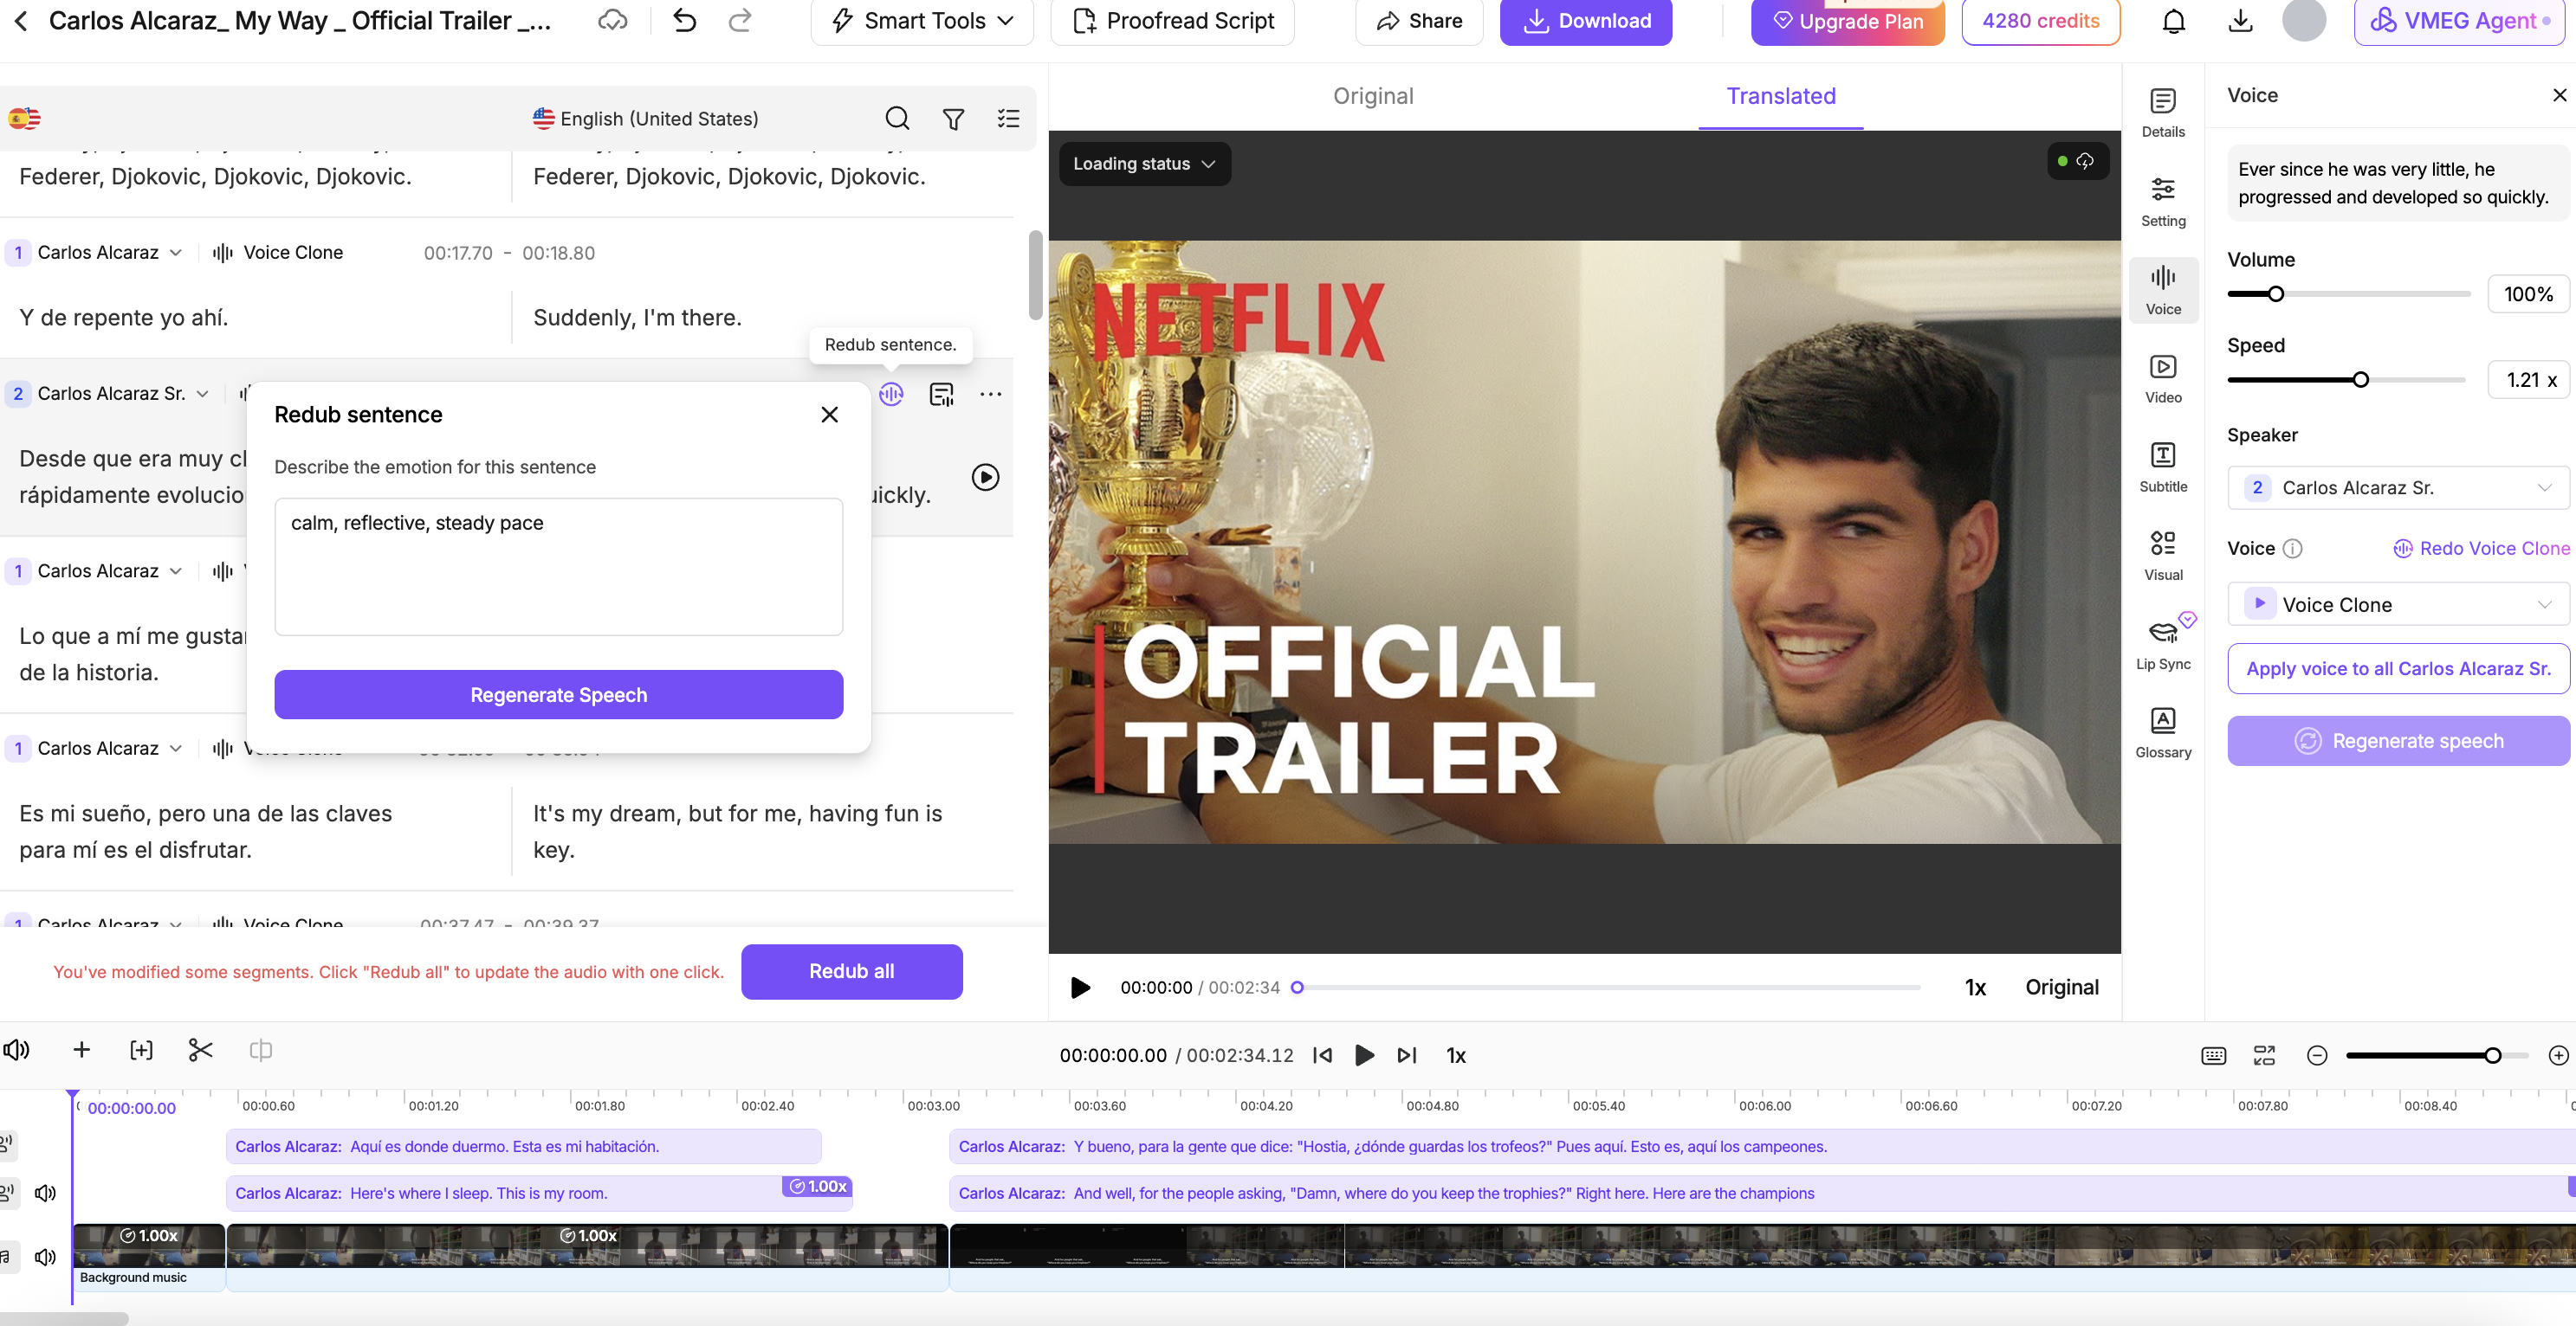2576x1326 pixels.
Task: Open the Subtitle sidebar panel
Action: pyautogui.click(x=2163, y=467)
